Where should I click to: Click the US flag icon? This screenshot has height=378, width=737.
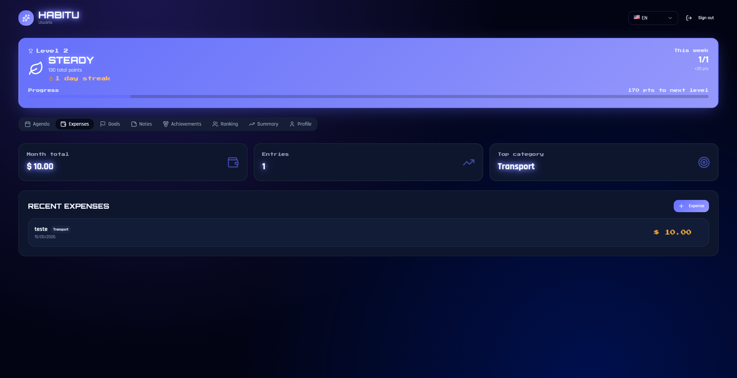[x=637, y=18]
